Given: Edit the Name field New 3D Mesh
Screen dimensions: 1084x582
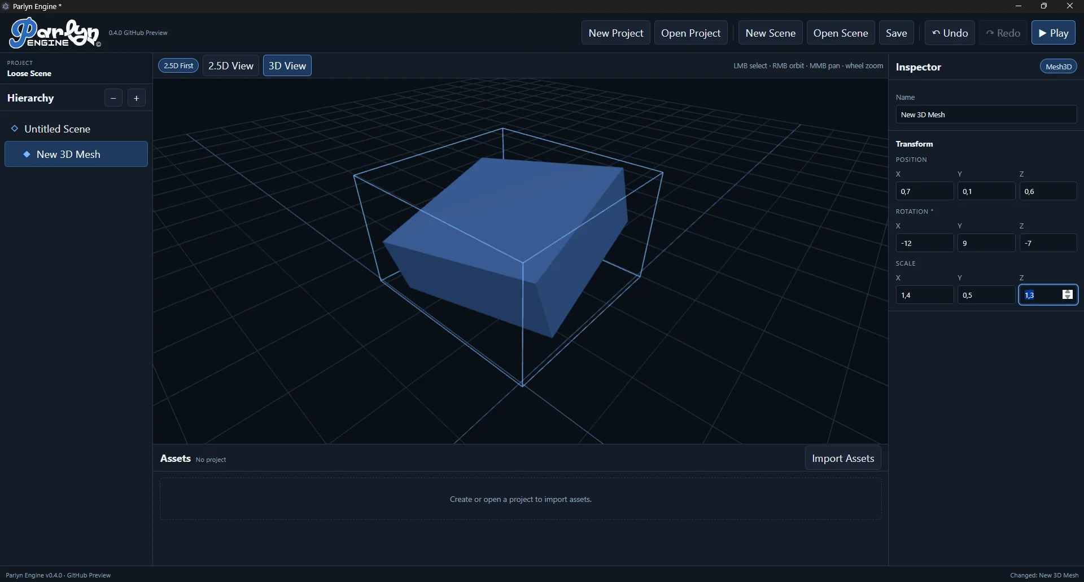Looking at the screenshot, I should pos(986,114).
